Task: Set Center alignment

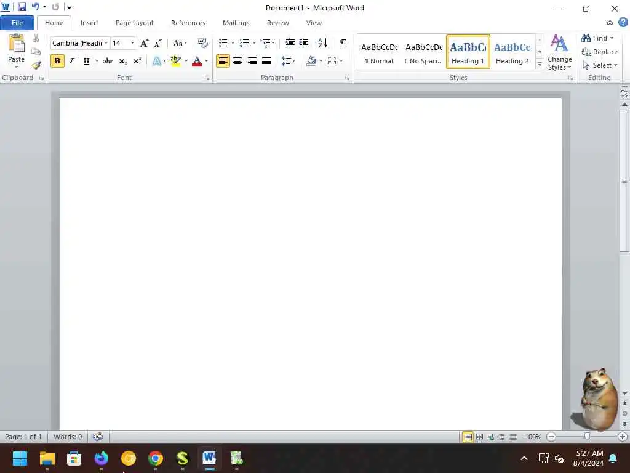Action: [x=237, y=61]
